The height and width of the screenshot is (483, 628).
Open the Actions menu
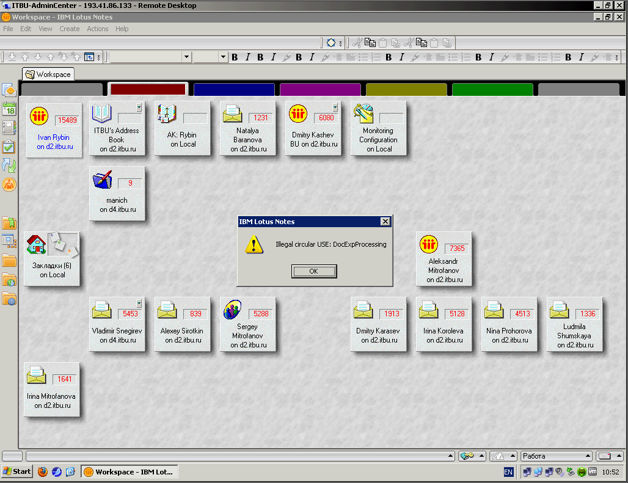[x=97, y=29]
